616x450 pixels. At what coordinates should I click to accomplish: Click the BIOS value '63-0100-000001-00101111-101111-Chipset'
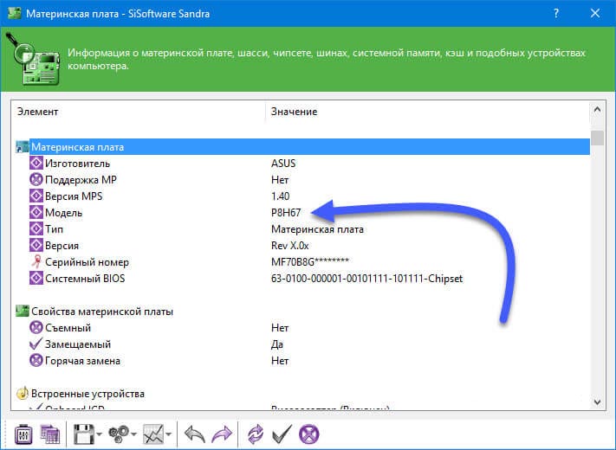click(367, 279)
